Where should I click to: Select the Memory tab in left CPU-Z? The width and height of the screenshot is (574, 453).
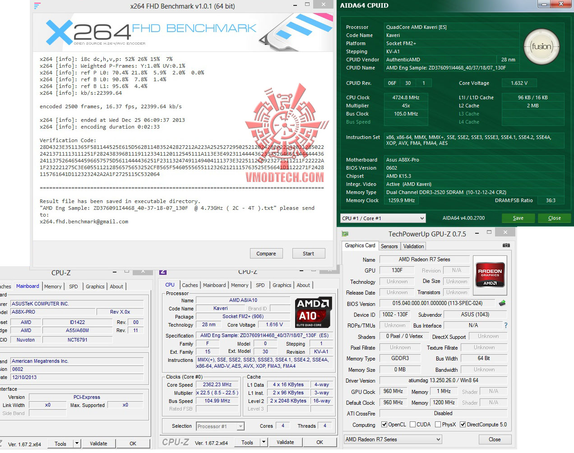coord(53,287)
